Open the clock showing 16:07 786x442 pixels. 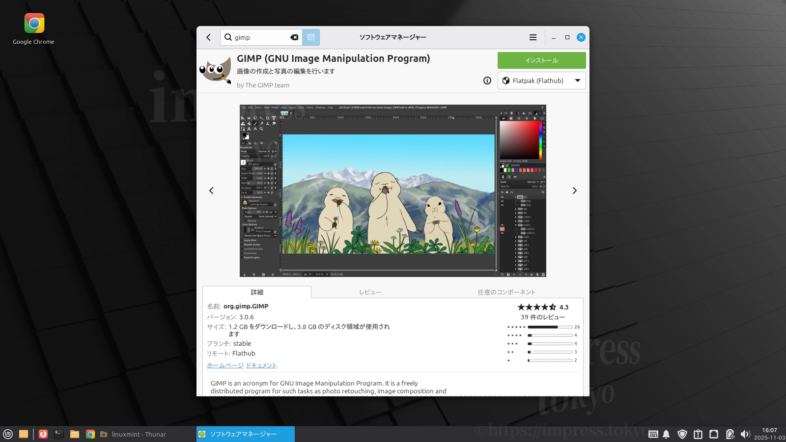769,434
